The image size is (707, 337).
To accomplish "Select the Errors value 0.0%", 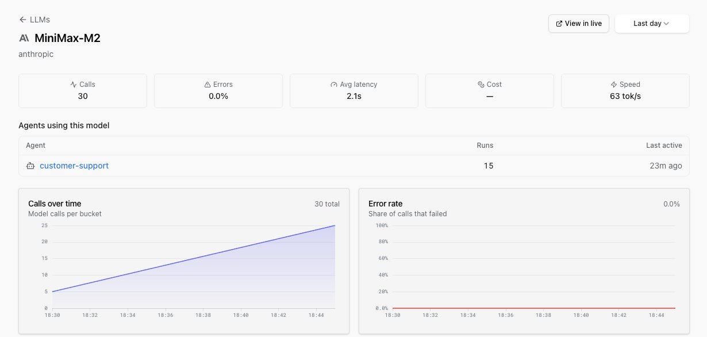I will 218,96.
